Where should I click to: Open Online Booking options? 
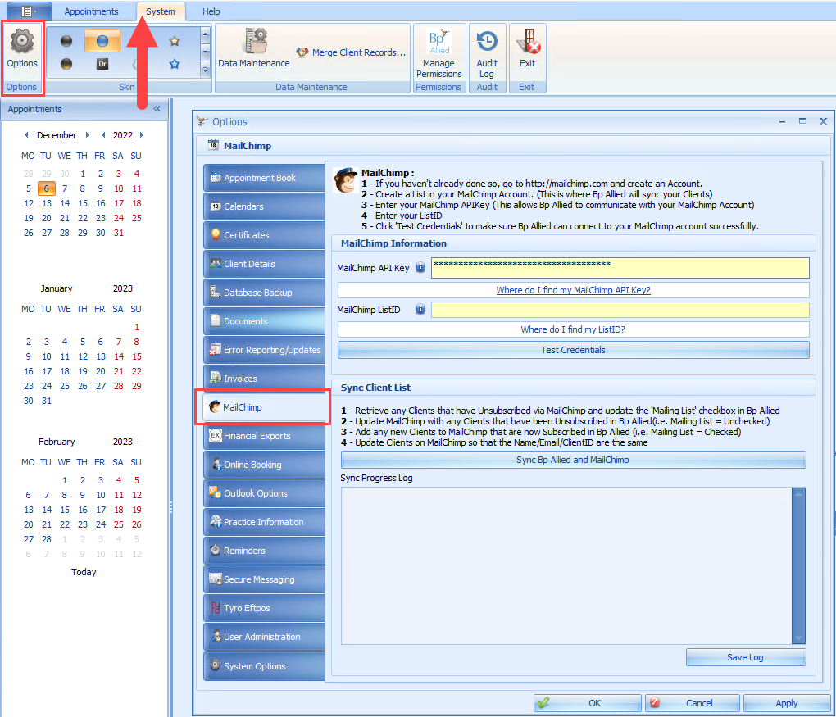click(x=264, y=465)
